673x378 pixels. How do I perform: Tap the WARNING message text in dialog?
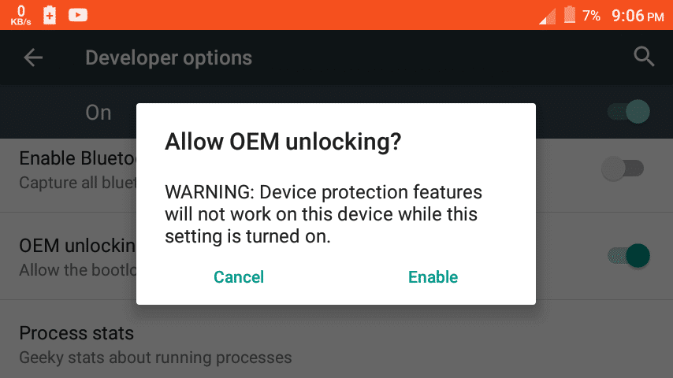click(323, 214)
